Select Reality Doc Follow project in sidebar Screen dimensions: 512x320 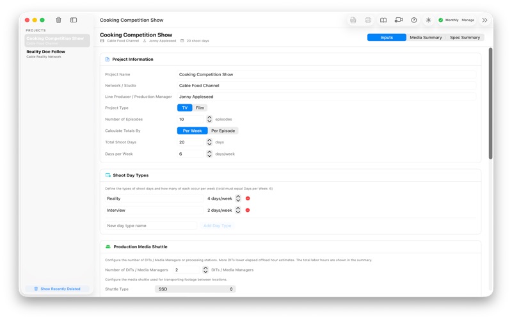[x=57, y=54]
